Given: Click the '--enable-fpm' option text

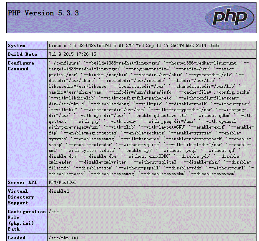Looking at the screenshot, I should [136, 151].
